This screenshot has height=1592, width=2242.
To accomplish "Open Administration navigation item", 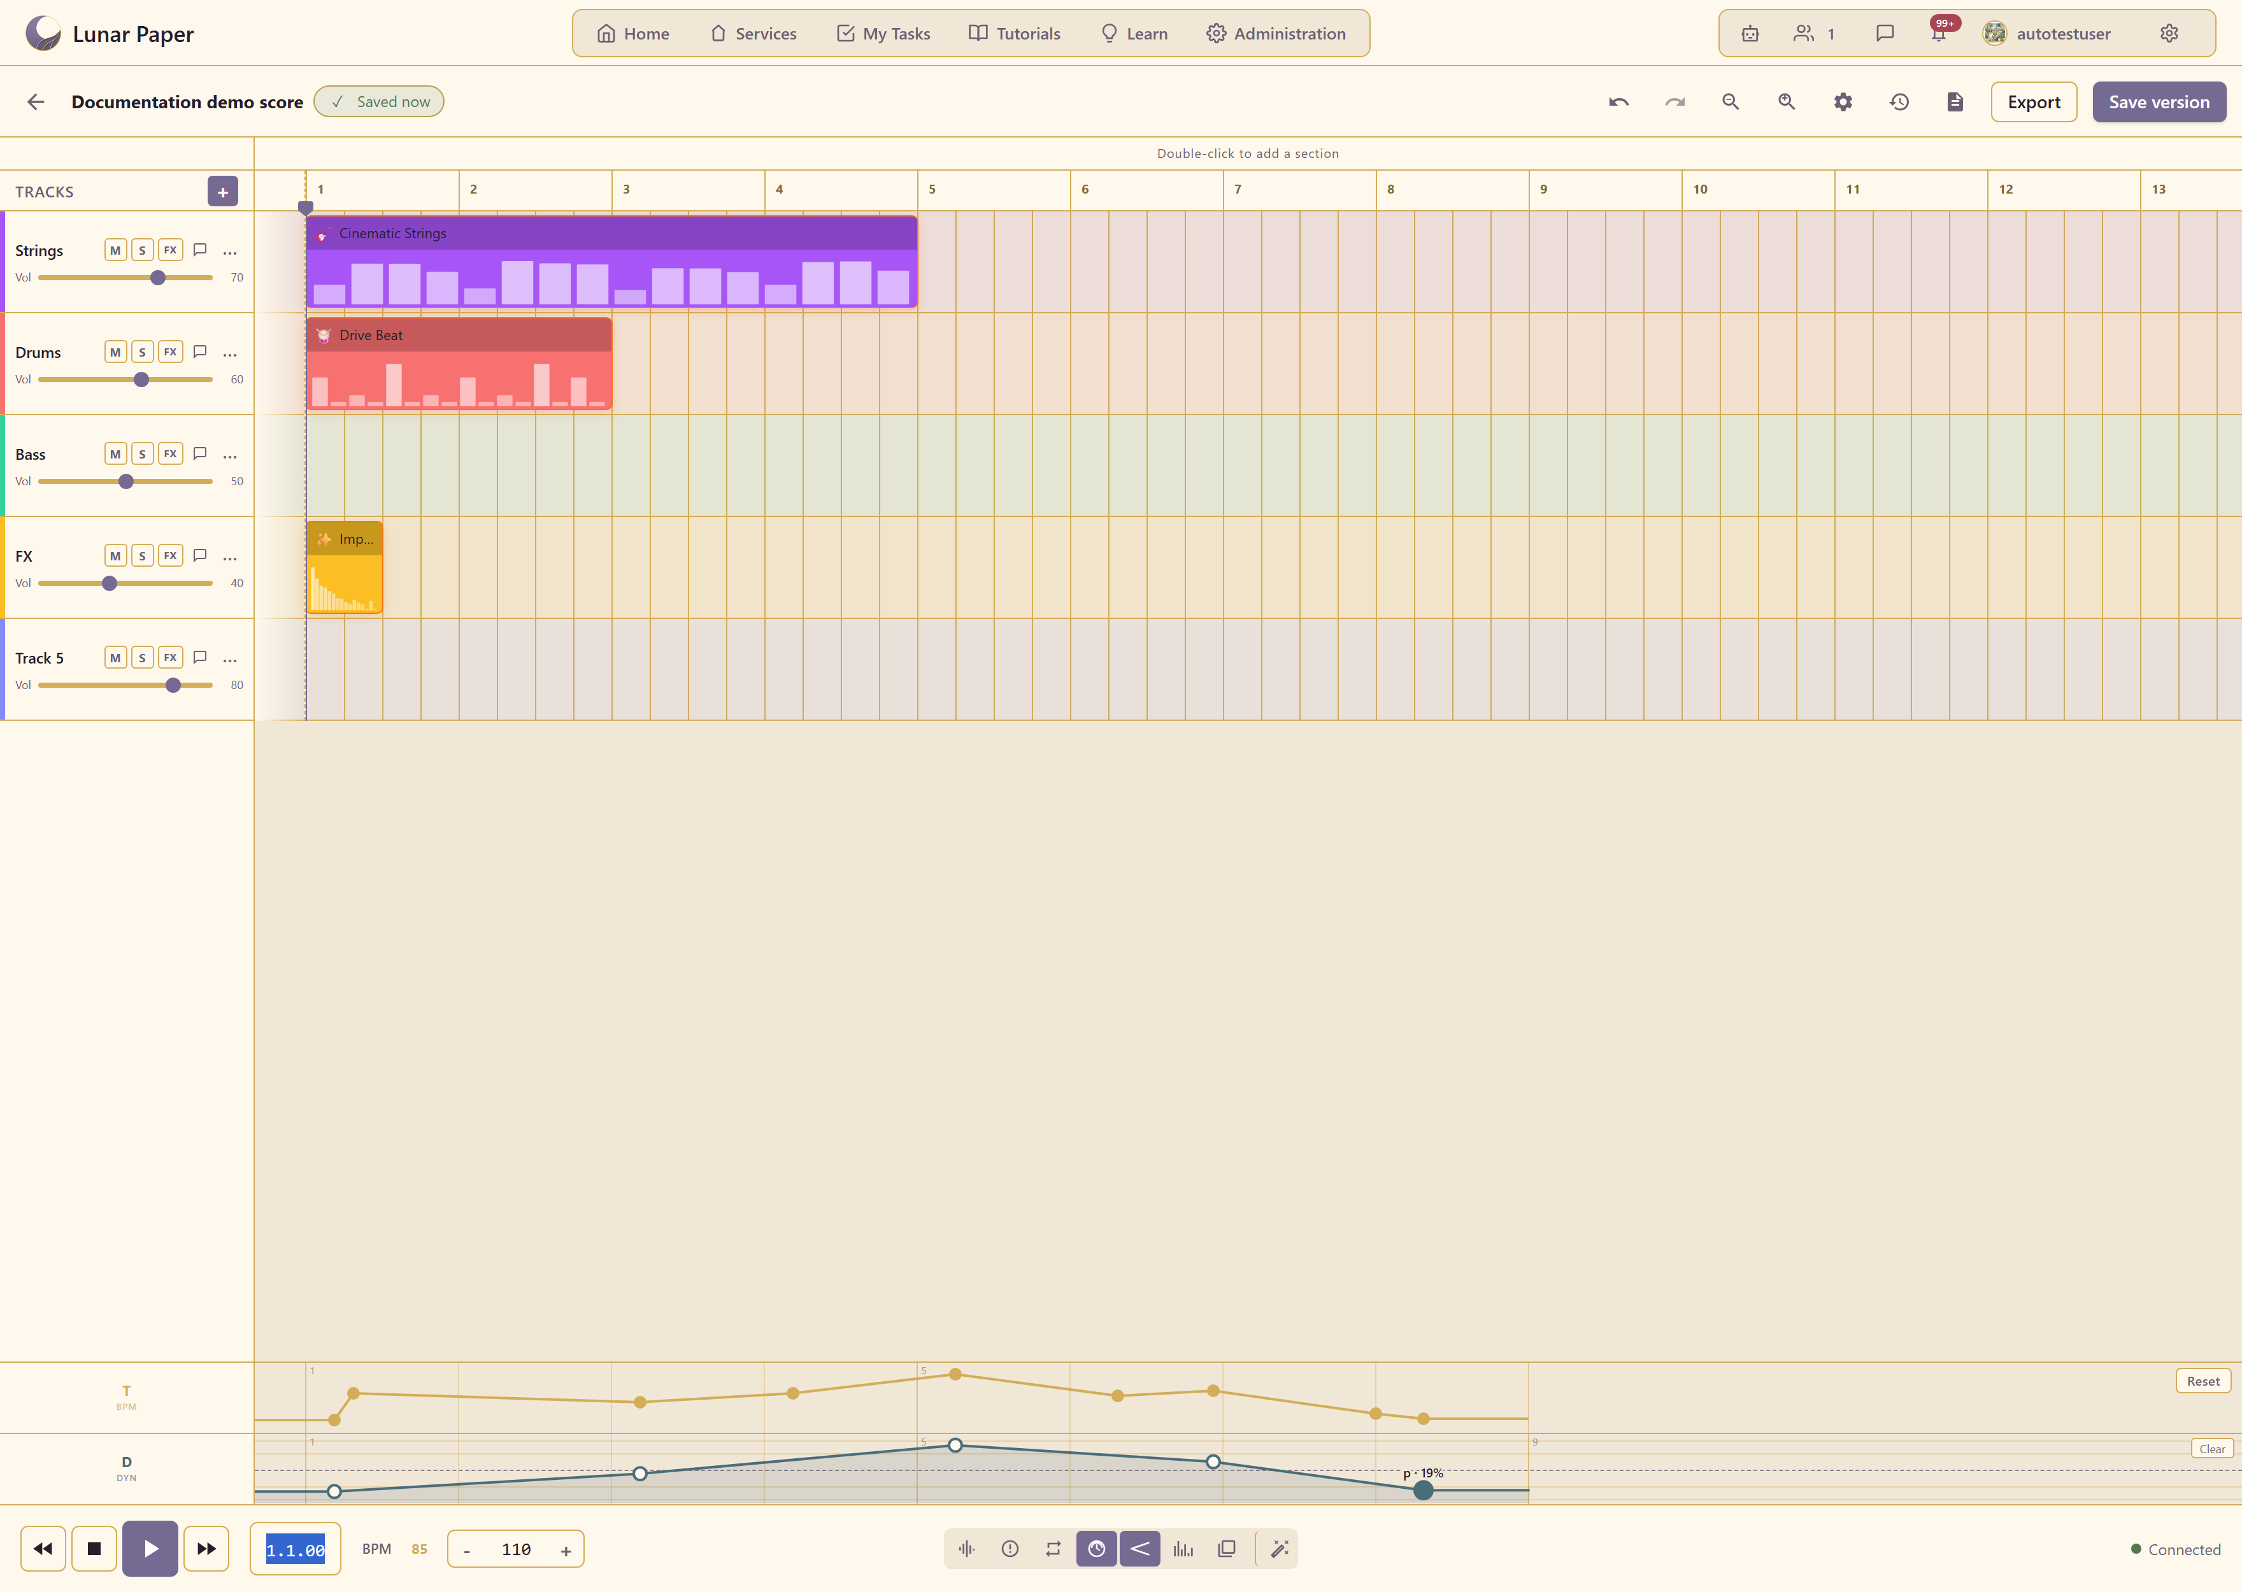I will click(1275, 33).
